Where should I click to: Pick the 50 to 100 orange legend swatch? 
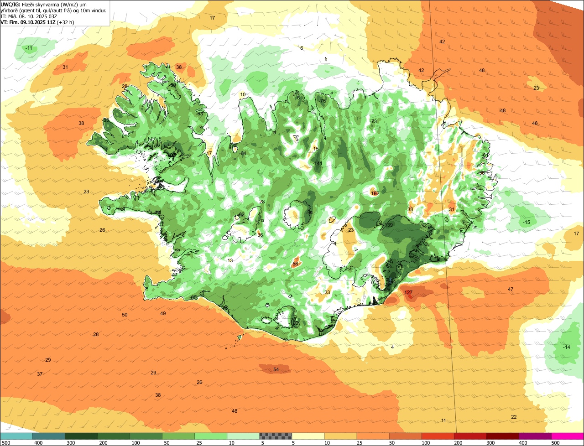tap(406, 436)
